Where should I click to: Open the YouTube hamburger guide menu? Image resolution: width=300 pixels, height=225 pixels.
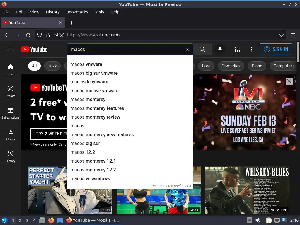point(11,49)
